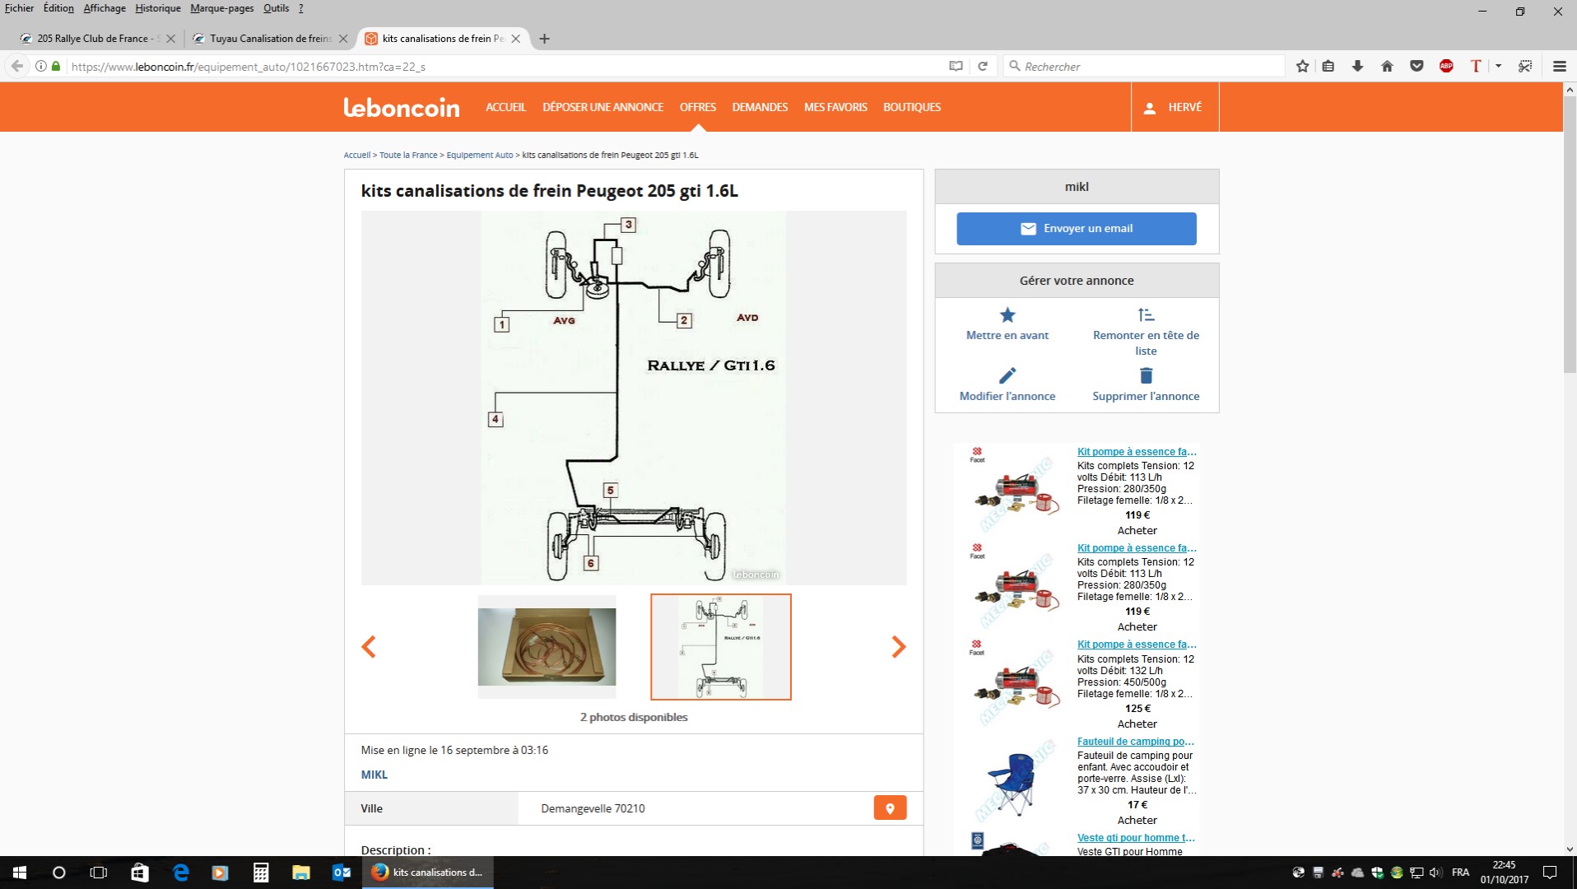Click the 'Envoyer un email' button
This screenshot has width=1577, height=889.
pos(1076,229)
